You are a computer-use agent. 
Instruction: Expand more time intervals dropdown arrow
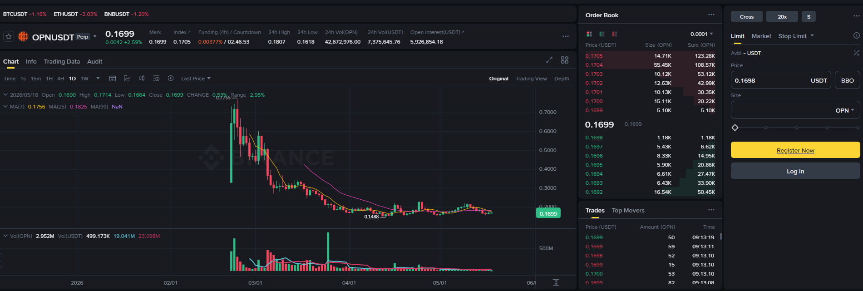click(98, 79)
